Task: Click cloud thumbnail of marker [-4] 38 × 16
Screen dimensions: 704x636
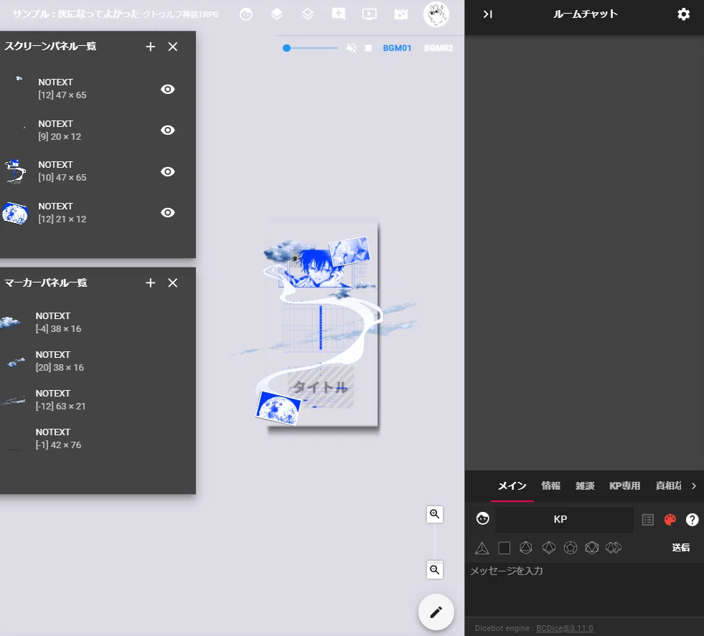Action: pyautogui.click(x=10, y=322)
